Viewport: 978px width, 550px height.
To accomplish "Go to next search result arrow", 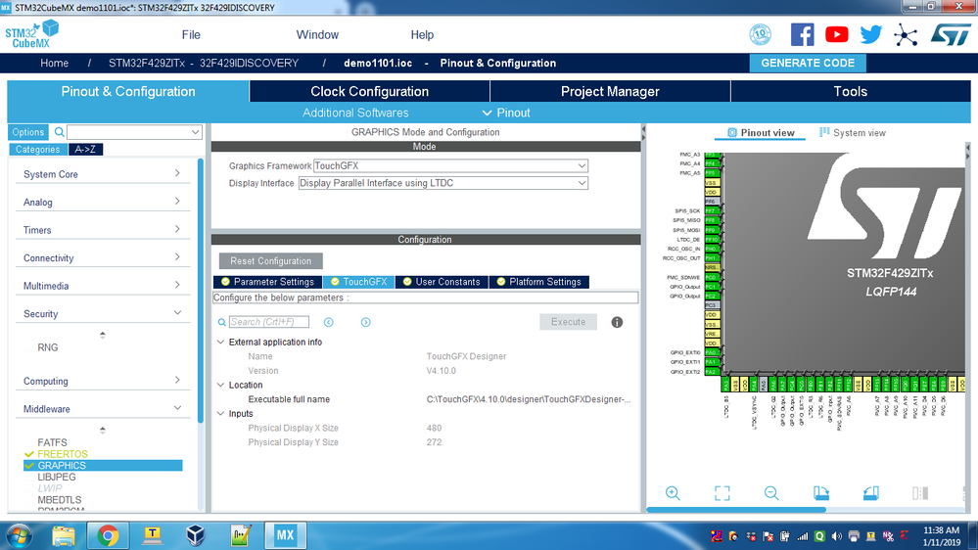I will [365, 322].
